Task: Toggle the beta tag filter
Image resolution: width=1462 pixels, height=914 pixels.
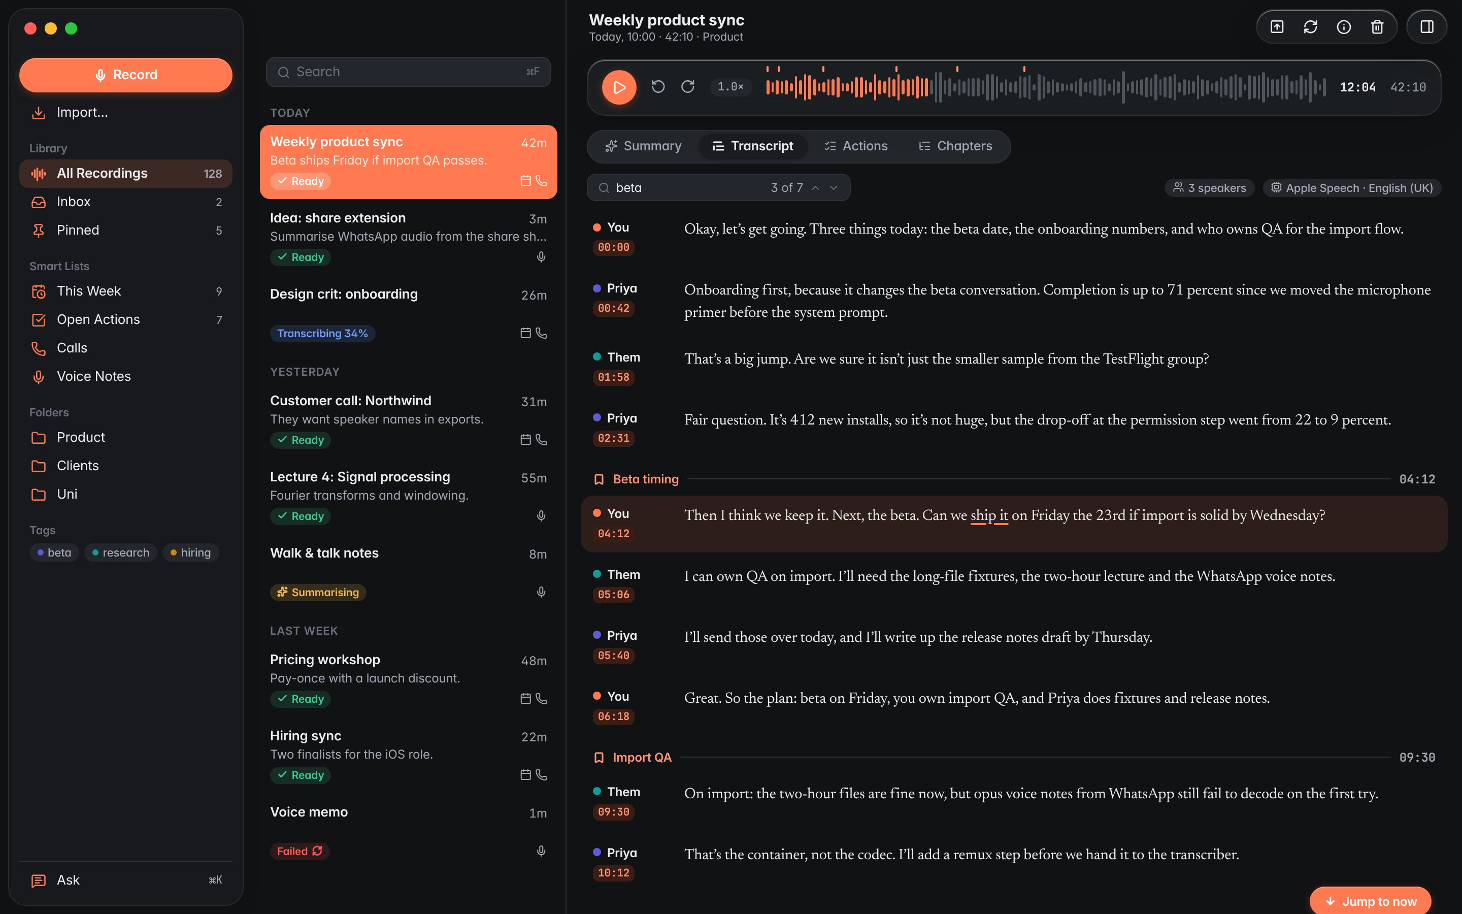Action: pyautogui.click(x=54, y=552)
